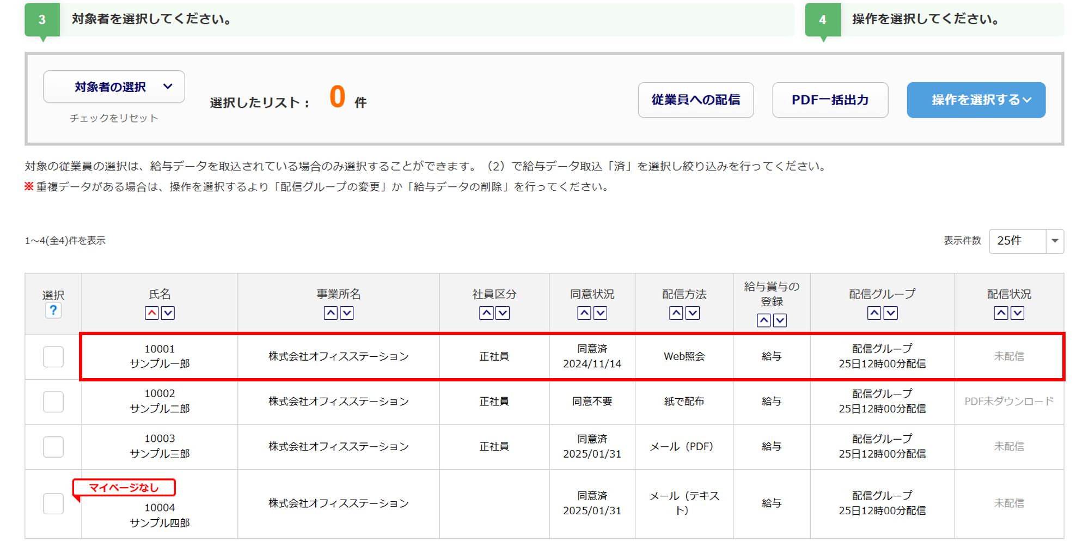Sort 事業所名 column ascending
1089x547 pixels.
pos(331,313)
